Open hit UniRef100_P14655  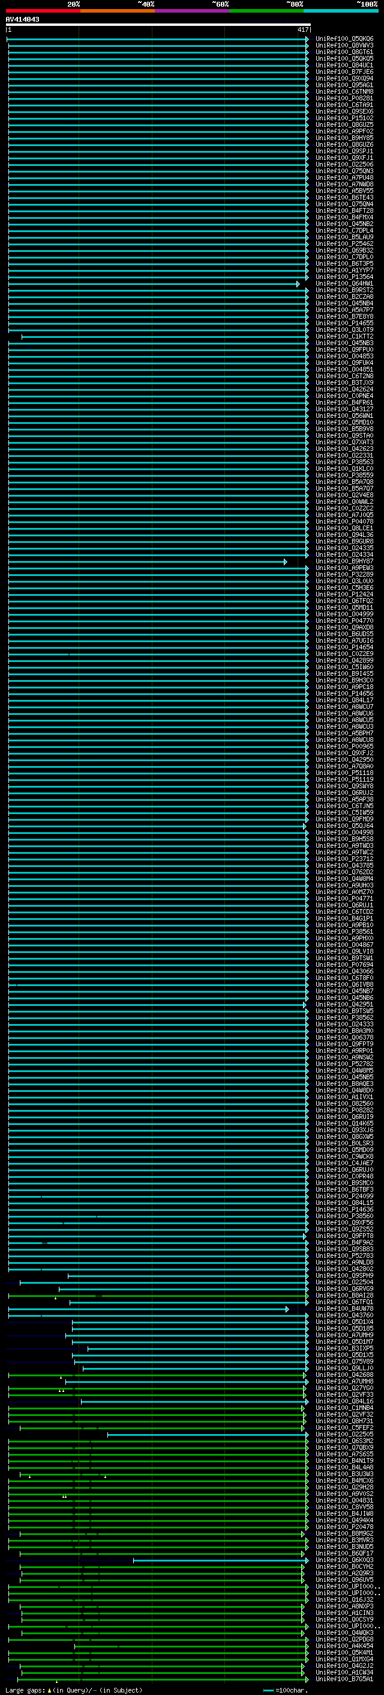344,323
